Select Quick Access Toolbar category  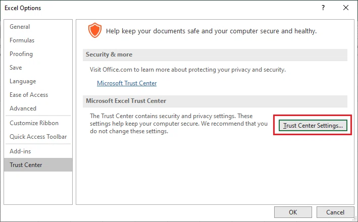[38, 137]
